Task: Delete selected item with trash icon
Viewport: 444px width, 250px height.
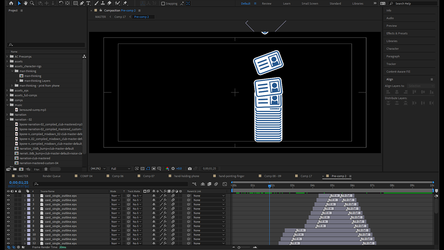Action: [x=46, y=169]
